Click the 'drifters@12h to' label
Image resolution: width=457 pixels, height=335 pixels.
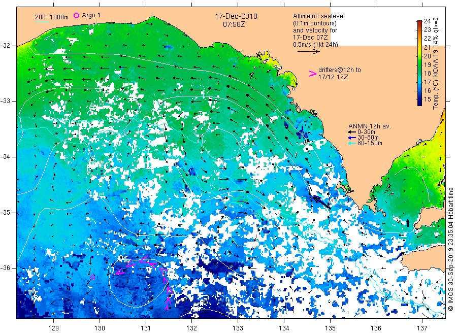tap(340, 70)
